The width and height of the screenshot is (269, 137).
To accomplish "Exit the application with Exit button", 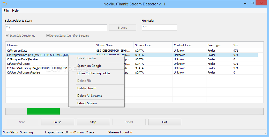I will [165, 122].
